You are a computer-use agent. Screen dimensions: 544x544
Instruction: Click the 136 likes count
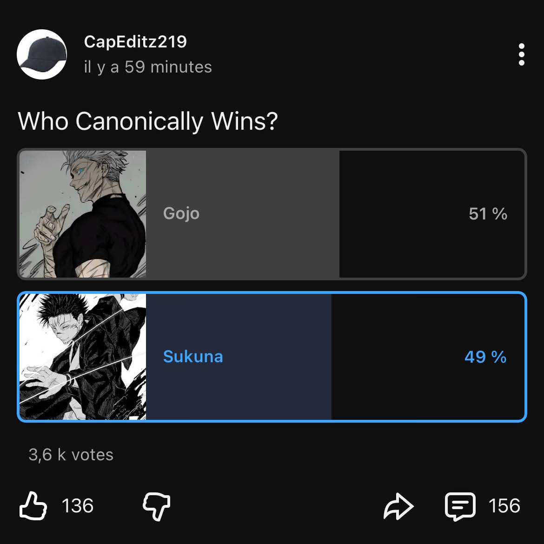pos(78,506)
